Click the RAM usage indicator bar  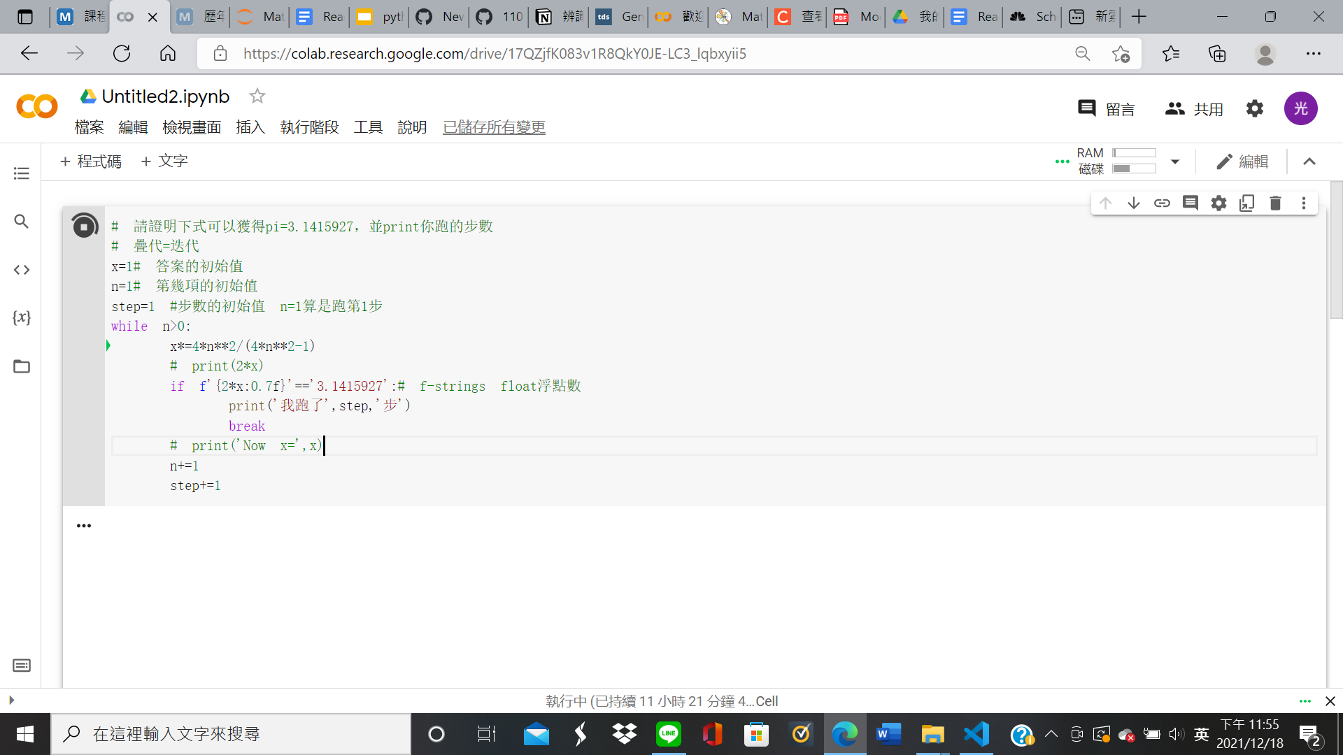point(1133,152)
